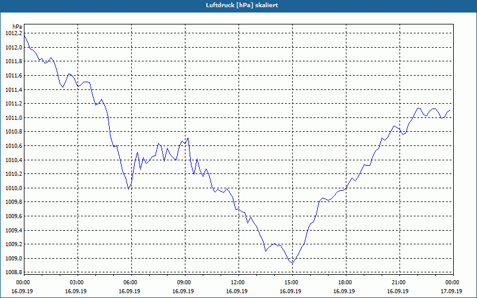Select the 1010,6 axis value
The height and width of the screenshot is (298, 477).
click(14, 146)
